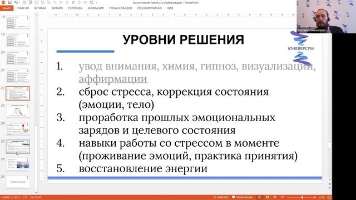Click the ПРИМЕЧАНИЯ button in status bar
This screenshot has width=356, height=200.
243,197
